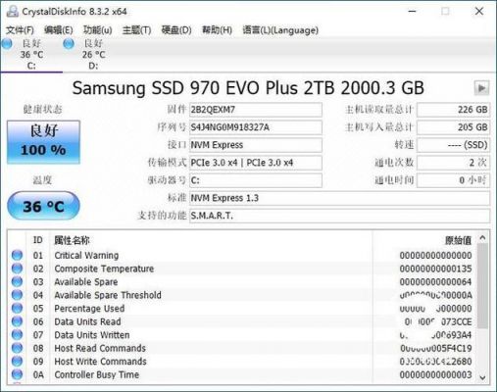Select the Data Units Written row
This screenshot has width=497, height=392.
click(x=242, y=335)
